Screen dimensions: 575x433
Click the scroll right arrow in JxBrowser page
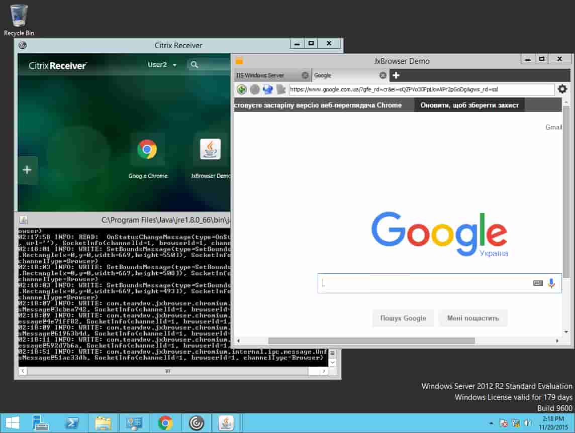pos(557,341)
